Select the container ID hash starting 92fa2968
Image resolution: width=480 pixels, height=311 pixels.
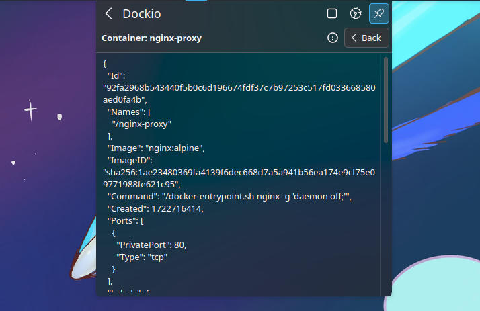[x=239, y=88]
